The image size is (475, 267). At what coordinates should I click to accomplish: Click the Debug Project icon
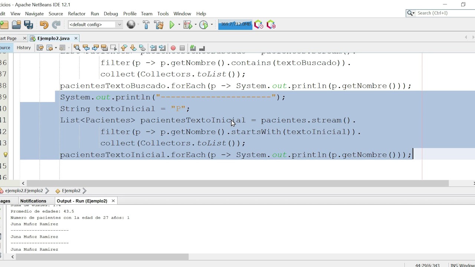(187, 25)
